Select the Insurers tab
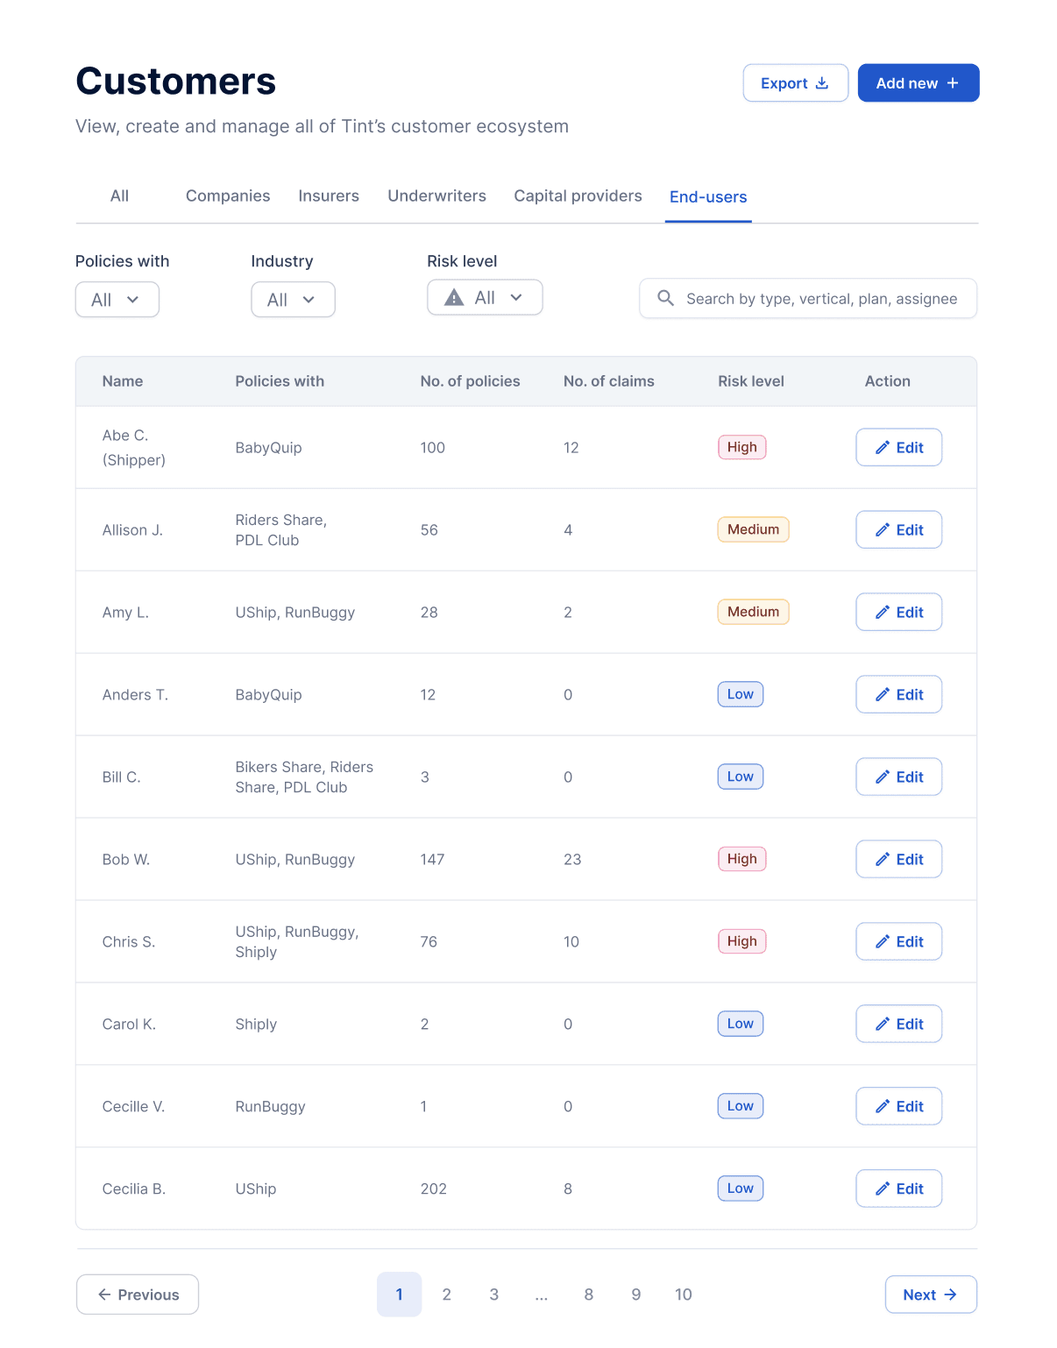Screen dimensions: 1057x1348 [x=329, y=196]
